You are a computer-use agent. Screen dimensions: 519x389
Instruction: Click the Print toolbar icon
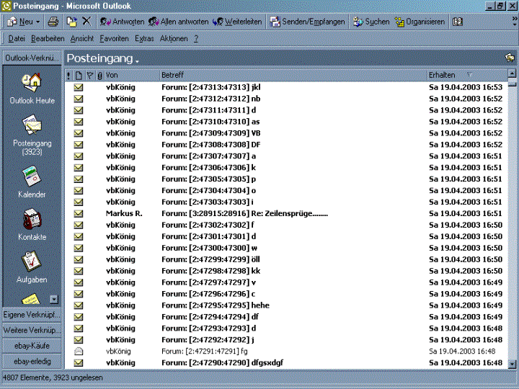click(x=53, y=22)
